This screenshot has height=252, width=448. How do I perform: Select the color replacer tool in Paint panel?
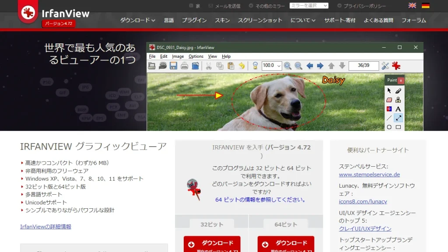tap(389, 109)
